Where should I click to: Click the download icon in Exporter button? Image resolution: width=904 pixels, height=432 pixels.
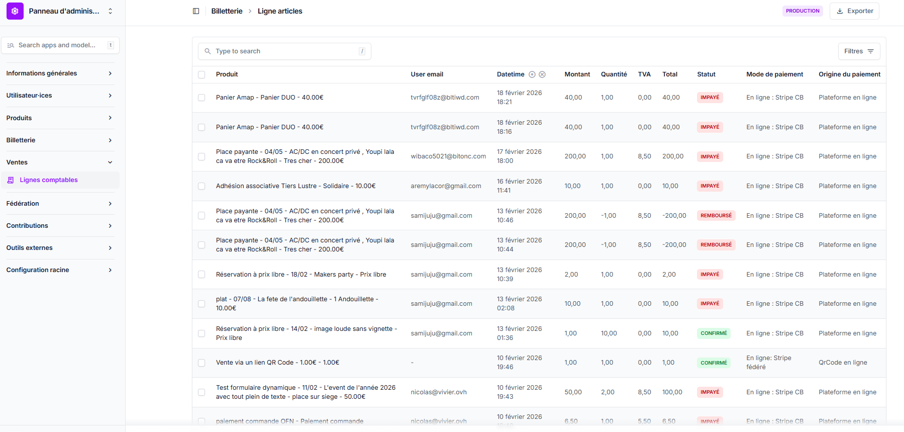(x=840, y=11)
